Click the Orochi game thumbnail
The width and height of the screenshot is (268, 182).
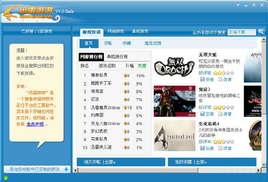click(174, 66)
